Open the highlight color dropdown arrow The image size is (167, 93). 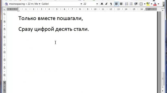152,4
